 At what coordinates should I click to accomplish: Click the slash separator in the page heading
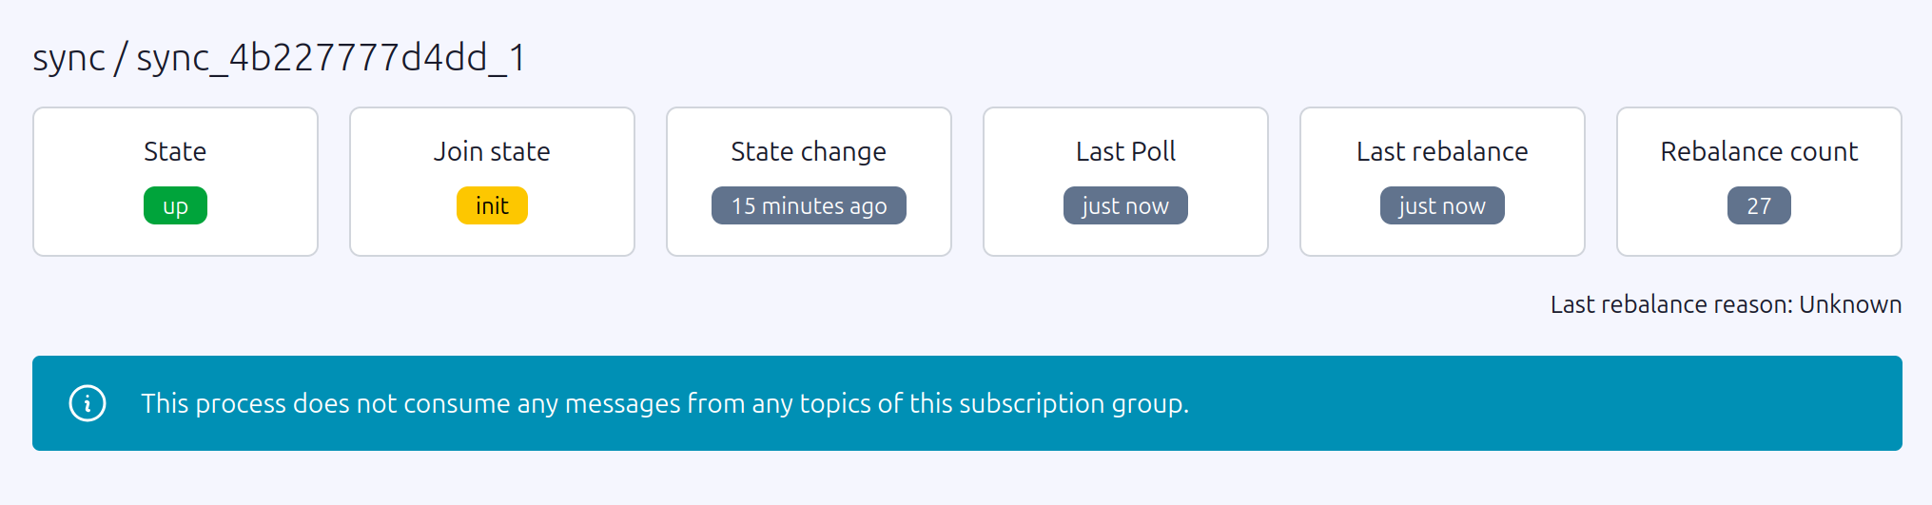tap(121, 59)
